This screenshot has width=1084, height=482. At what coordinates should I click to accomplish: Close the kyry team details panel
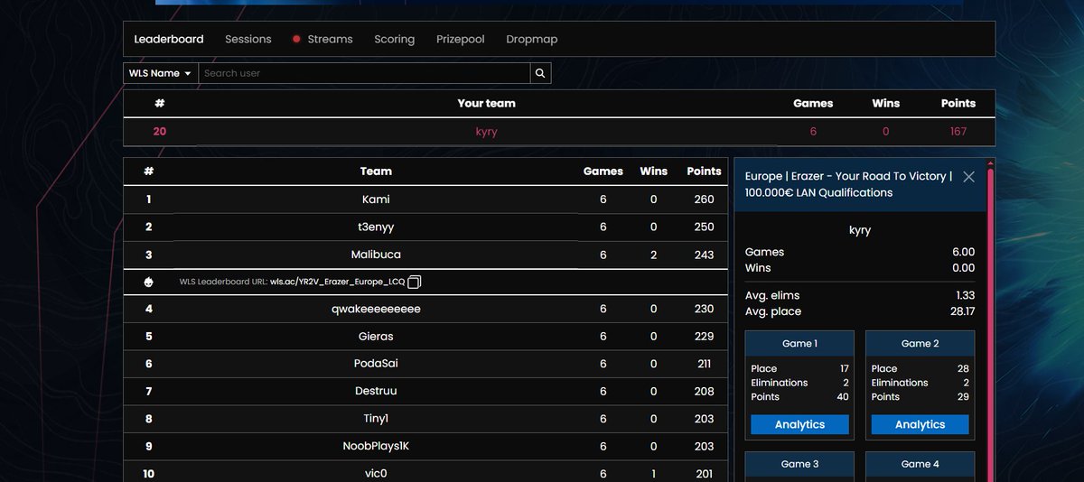coord(968,177)
